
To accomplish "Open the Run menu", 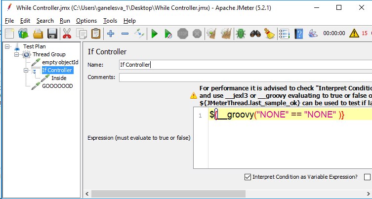I will [x=65, y=21].
